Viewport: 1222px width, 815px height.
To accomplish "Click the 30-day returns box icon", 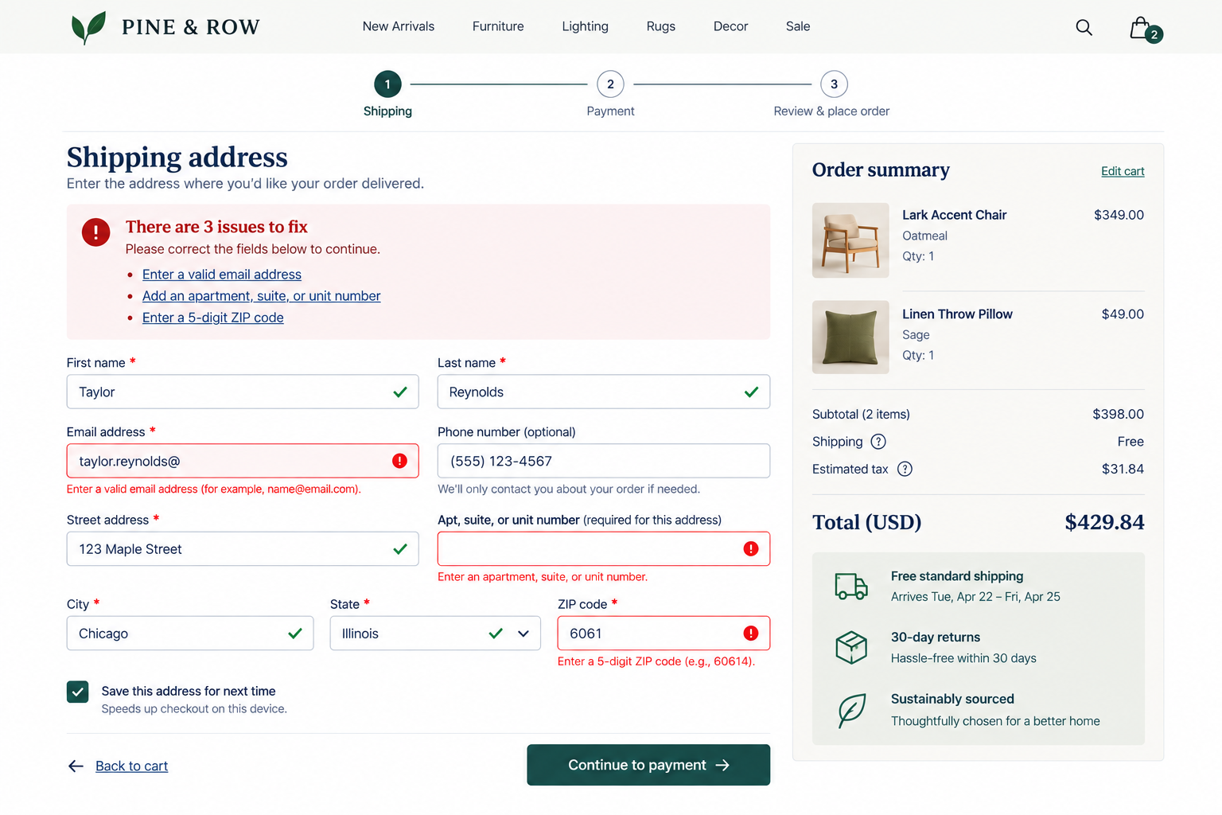I will pos(851,647).
